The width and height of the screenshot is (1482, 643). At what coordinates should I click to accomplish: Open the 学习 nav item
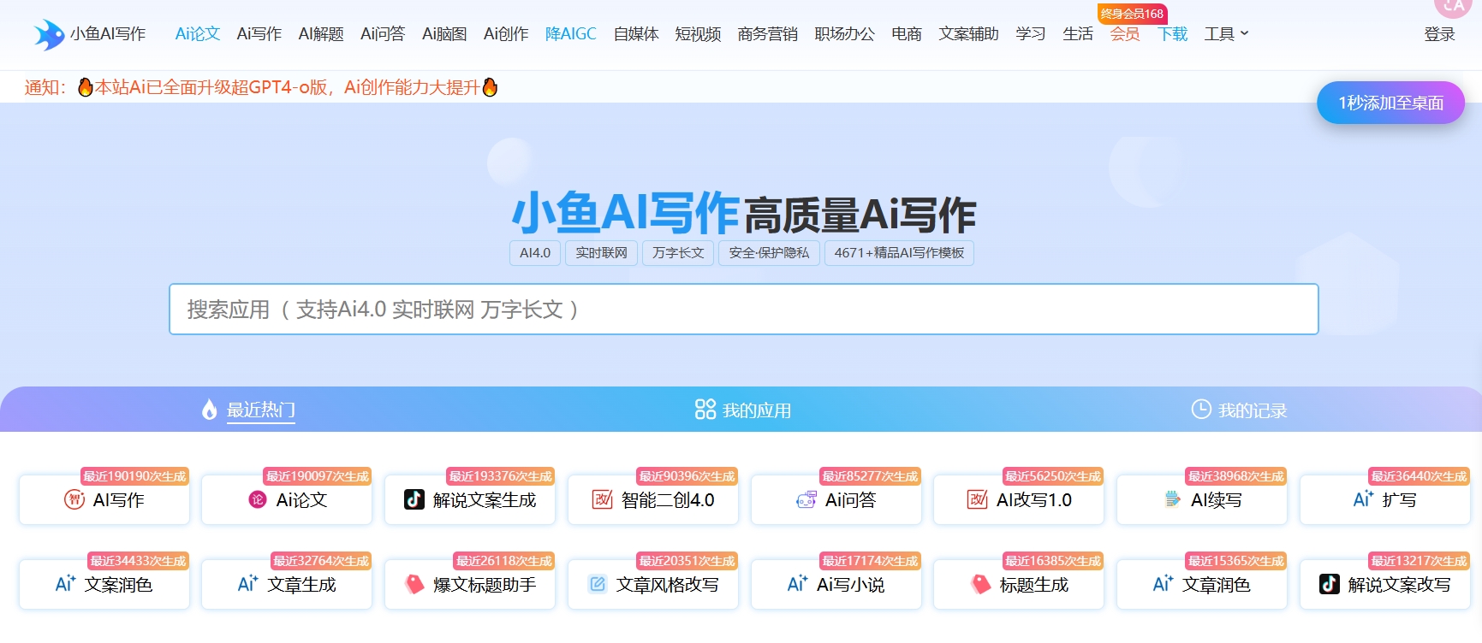(1031, 34)
